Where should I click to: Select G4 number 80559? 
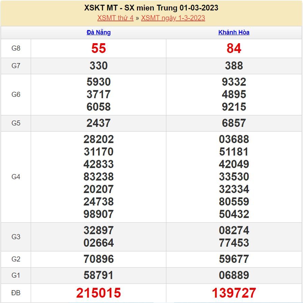pyautogui.click(x=234, y=201)
